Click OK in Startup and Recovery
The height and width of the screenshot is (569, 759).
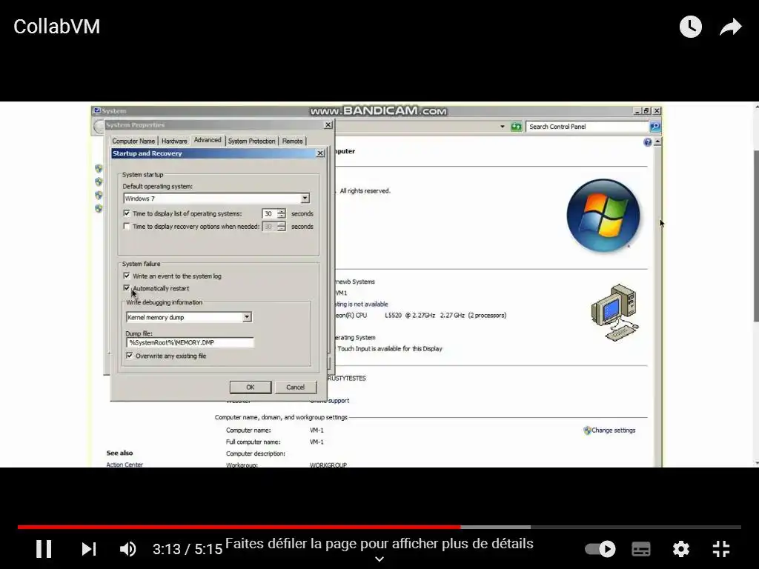point(251,387)
